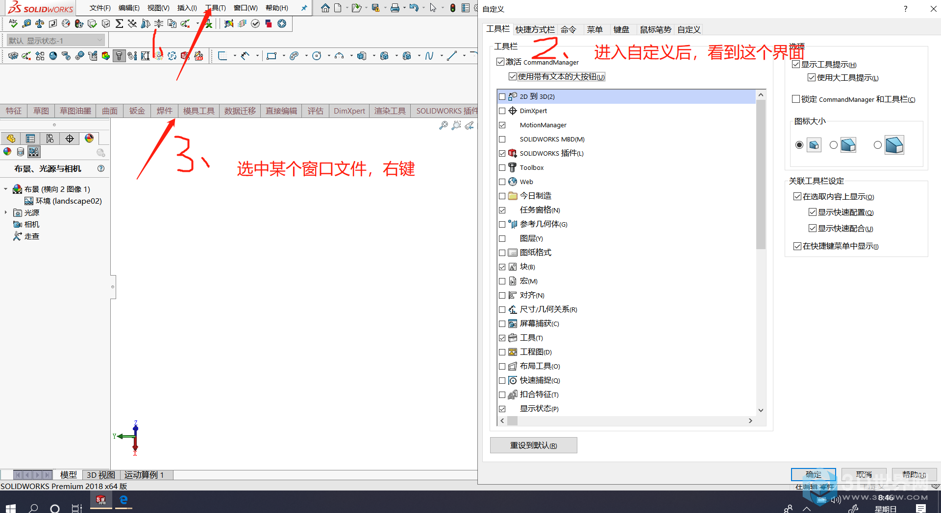Select the large icon size radio button

point(878,145)
